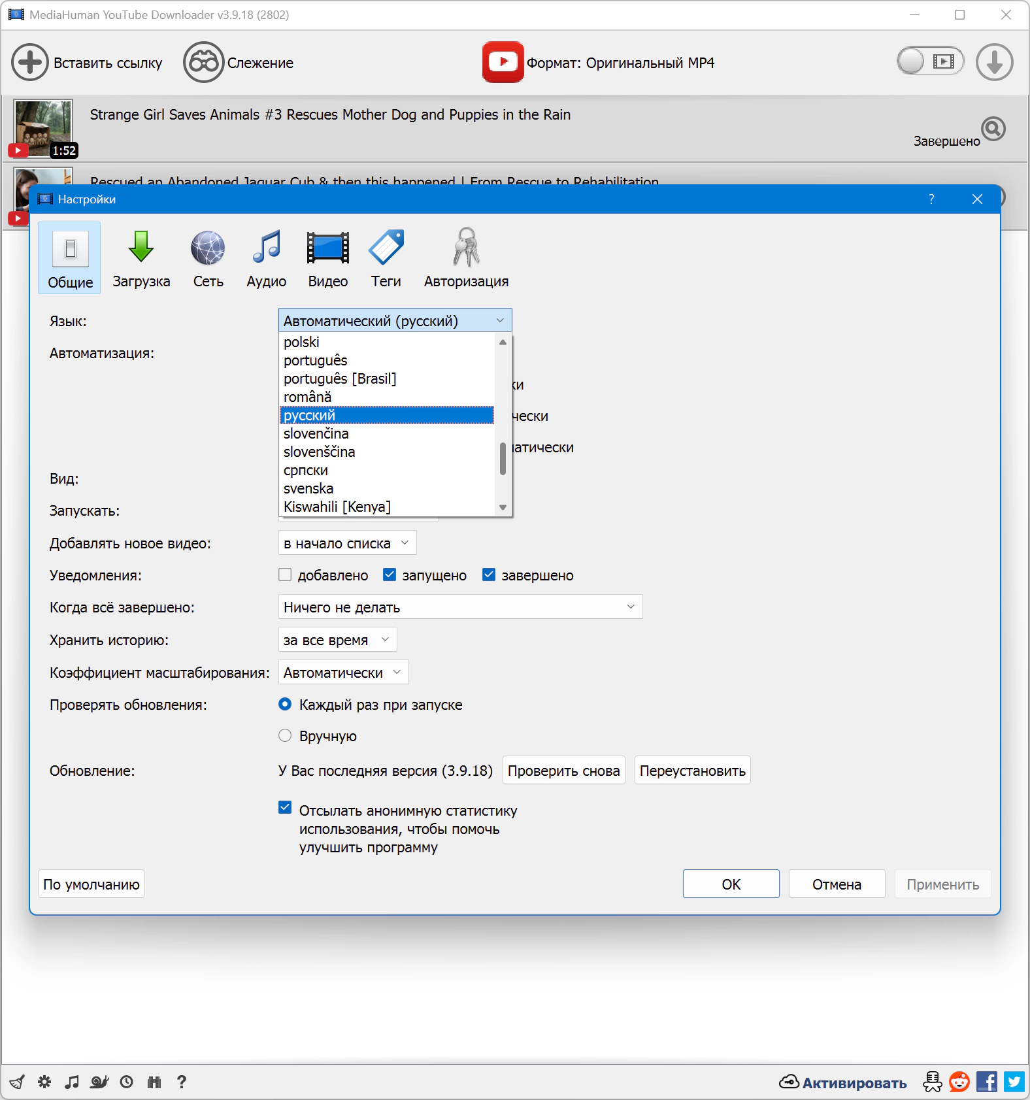This screenshot has height=1100, width=1030.
Task: Click the Проверить снова button
Action: 563,771
